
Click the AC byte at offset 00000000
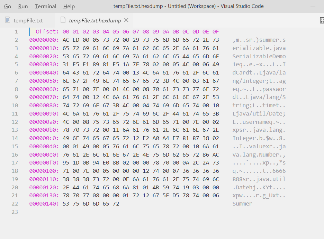(66, 40)
